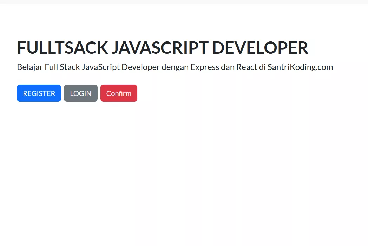Click the horizontal divider line below subtitle
Viewport: 368px width, 246px height.
[191, 79]
